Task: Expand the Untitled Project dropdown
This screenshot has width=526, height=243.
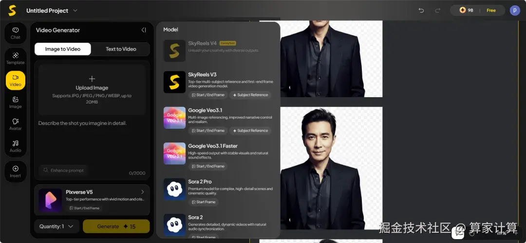Action: (75, 10)
